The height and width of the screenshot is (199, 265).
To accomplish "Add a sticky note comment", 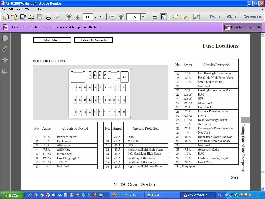I will [x=176, y=17].
